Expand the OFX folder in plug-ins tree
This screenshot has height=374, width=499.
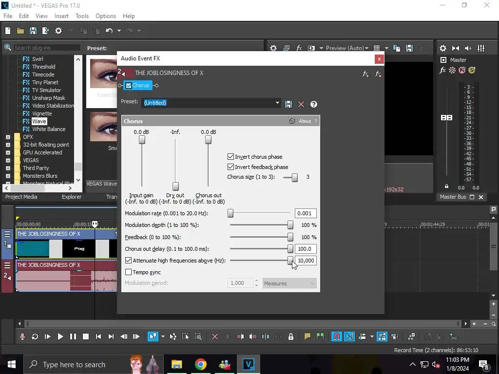pos(8,137)
